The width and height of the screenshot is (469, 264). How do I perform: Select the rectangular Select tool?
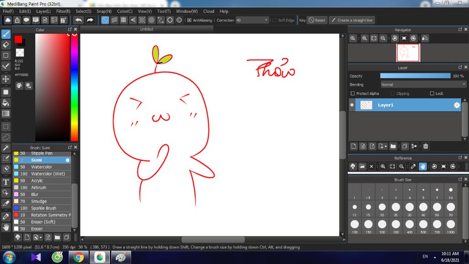(5, 126)
